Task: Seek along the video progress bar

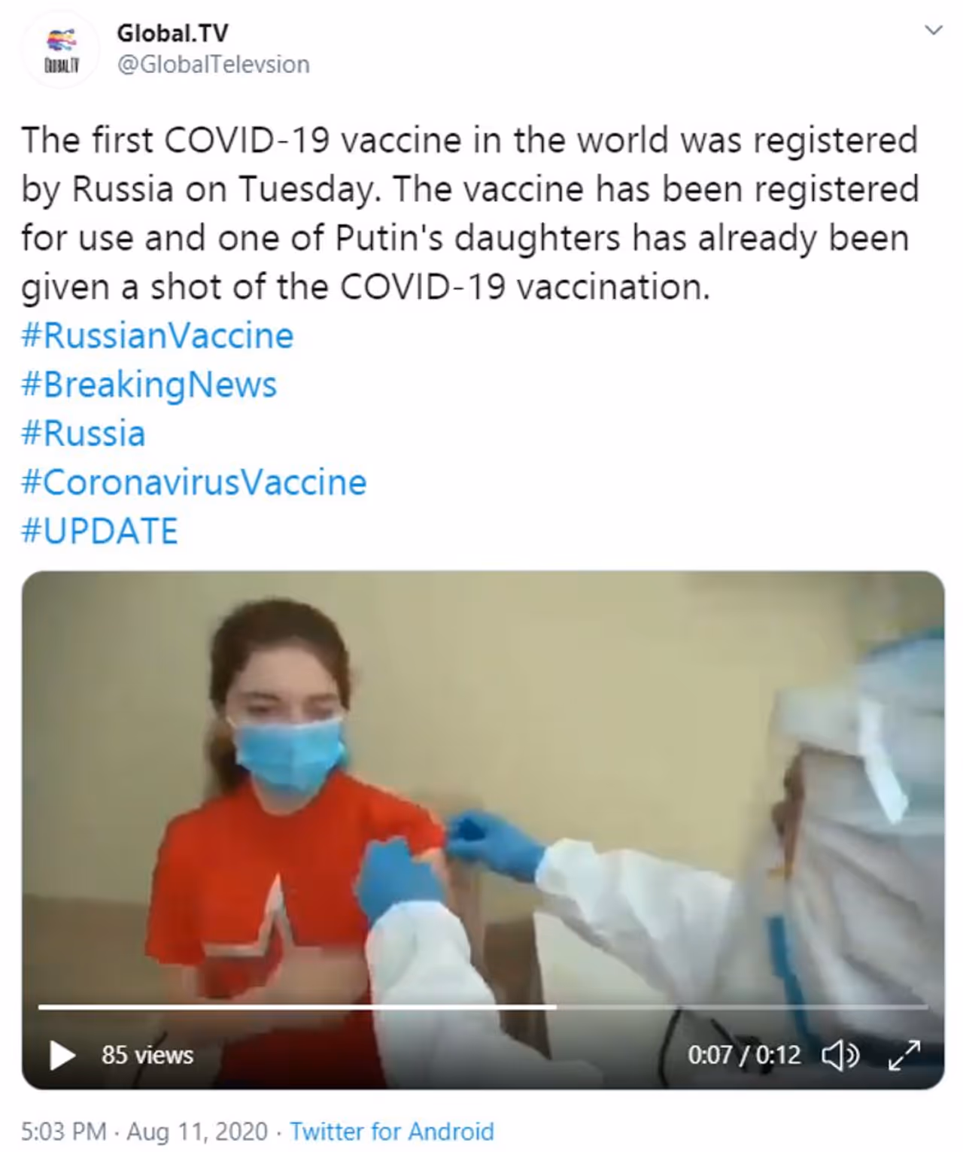Action: tap(482, 1006)
